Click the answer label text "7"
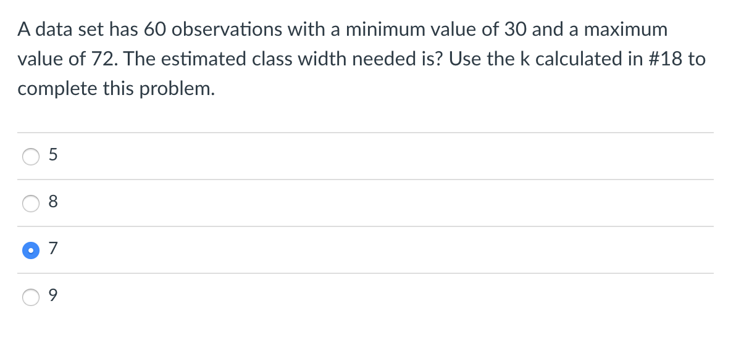This screenshot has height=343, width=736. (53, 248)
